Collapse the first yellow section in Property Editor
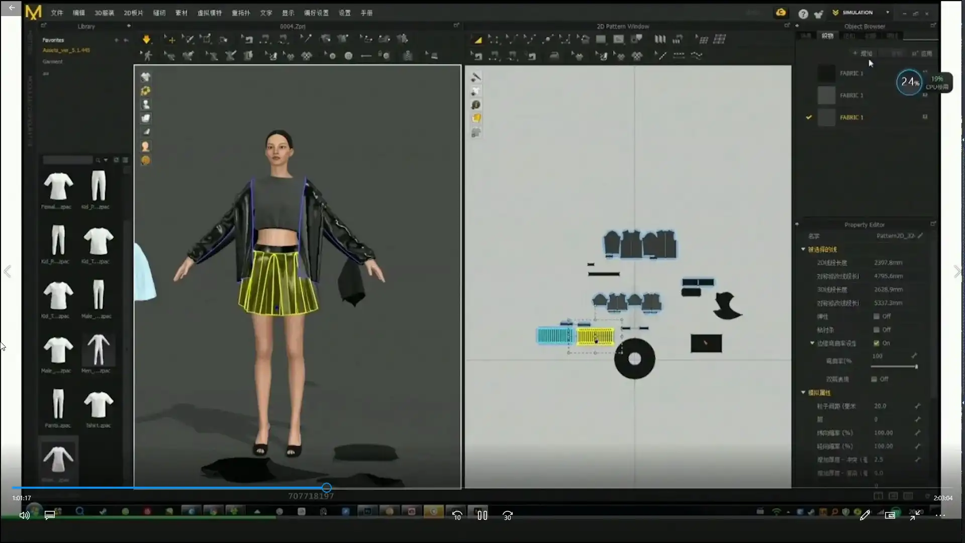 [x=803, y=249]
